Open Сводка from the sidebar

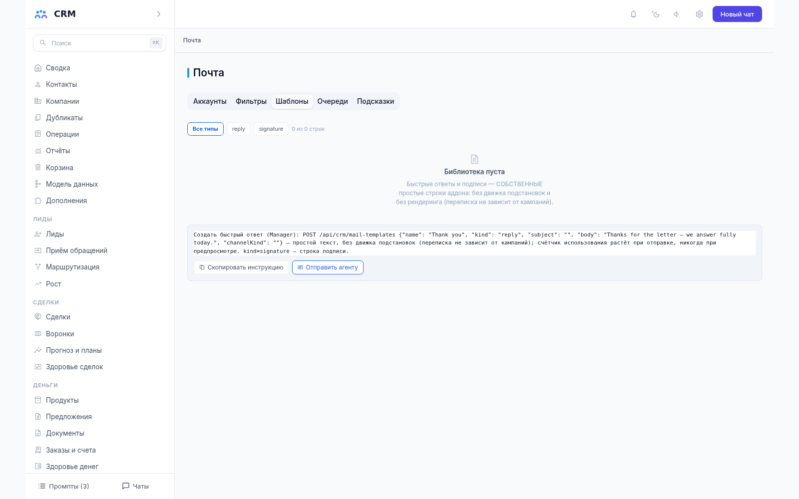99,68
